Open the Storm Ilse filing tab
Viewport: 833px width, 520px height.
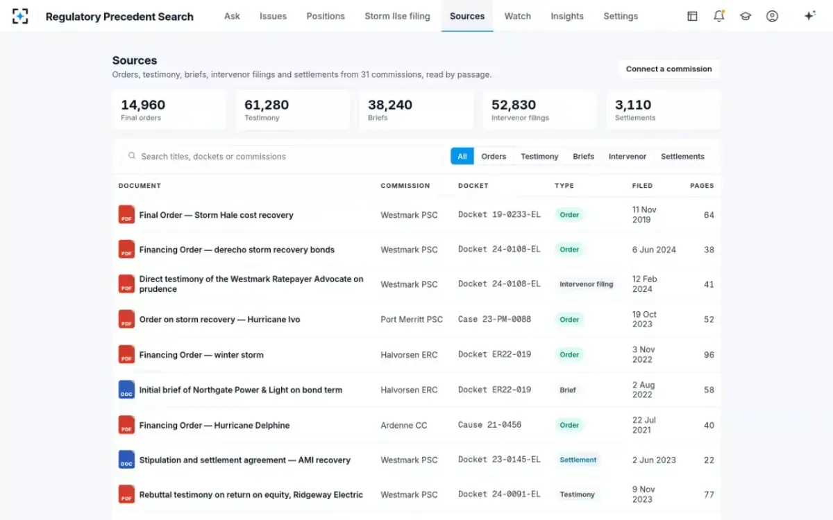pos(397,16)
